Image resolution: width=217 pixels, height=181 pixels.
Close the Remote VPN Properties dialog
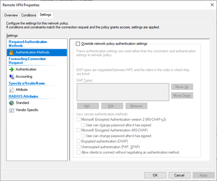click(212, 5)
